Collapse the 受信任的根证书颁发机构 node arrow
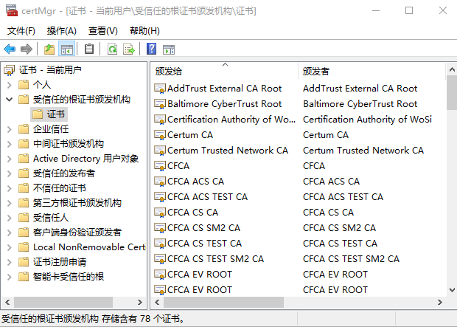Image resolution: width=457 pixels, height=327 pixels. 9,100
